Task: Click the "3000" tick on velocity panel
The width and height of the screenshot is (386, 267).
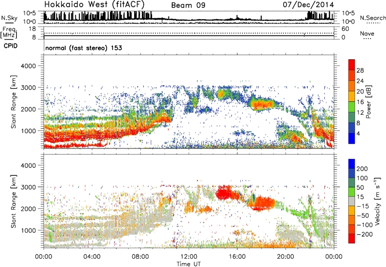Action: pyautogui.click(x=28, y=187)
